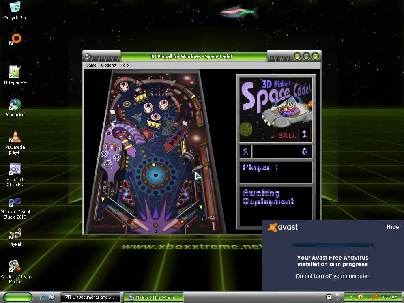Click the pinball in the plunger lane

(x=212, y=217)
